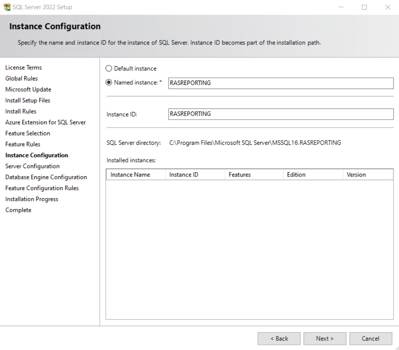Go back with the Back button
Screen dimensions: 399x350
coord(279,338)
